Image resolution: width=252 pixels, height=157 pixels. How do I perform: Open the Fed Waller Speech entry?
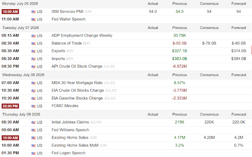click(x=68, y=19)
